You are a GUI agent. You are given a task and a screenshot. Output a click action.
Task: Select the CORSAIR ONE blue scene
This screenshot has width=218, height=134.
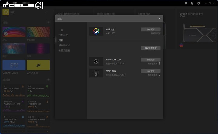[x=14, y=65]
